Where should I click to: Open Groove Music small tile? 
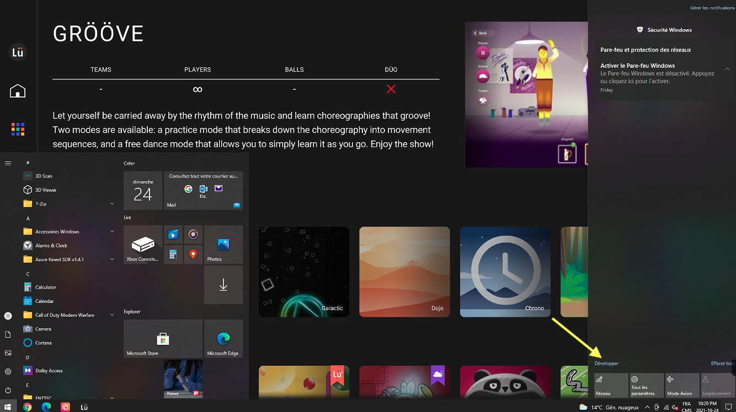pyautogui.click(x=193, y=235)
